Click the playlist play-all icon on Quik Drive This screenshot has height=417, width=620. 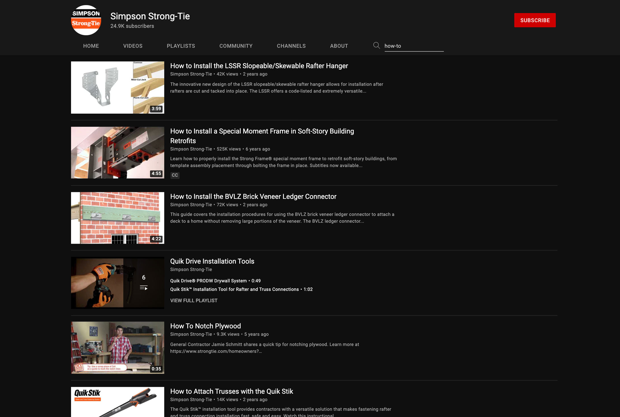point(144,288)
